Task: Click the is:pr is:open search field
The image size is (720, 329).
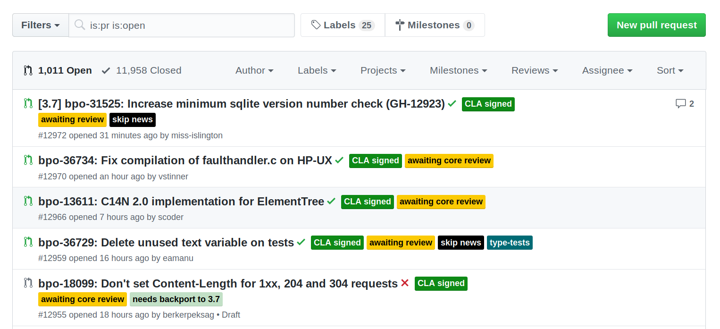Action: tap(189, 25)
